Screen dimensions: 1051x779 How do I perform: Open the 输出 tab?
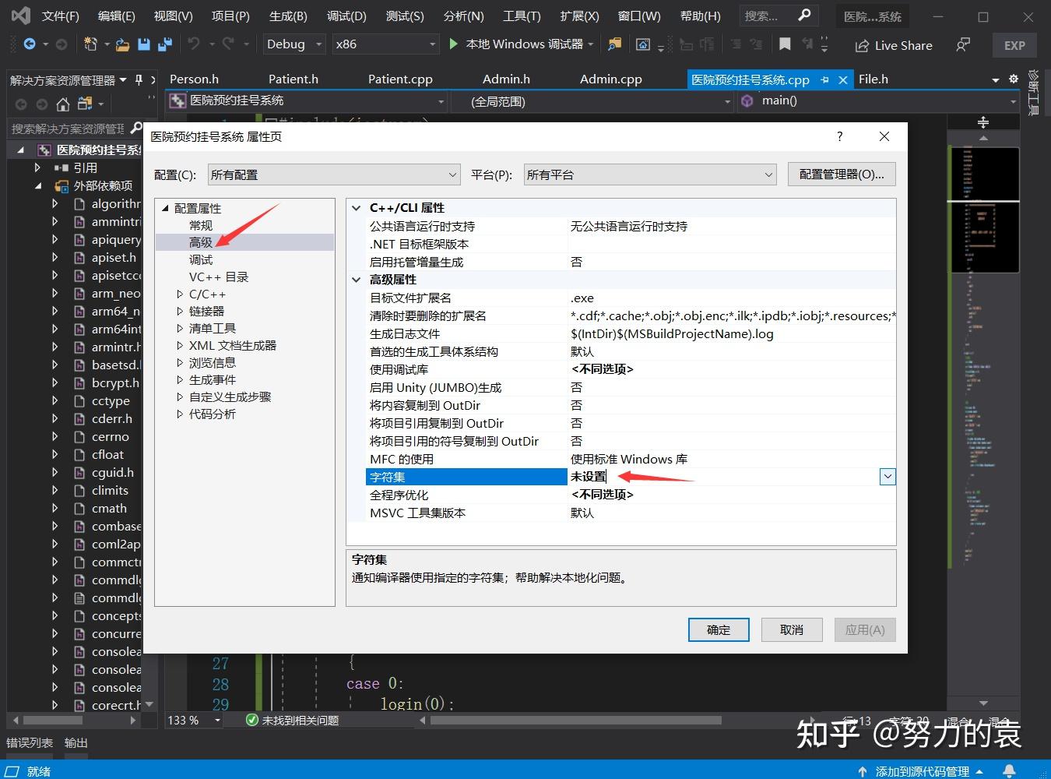[76, 742]
